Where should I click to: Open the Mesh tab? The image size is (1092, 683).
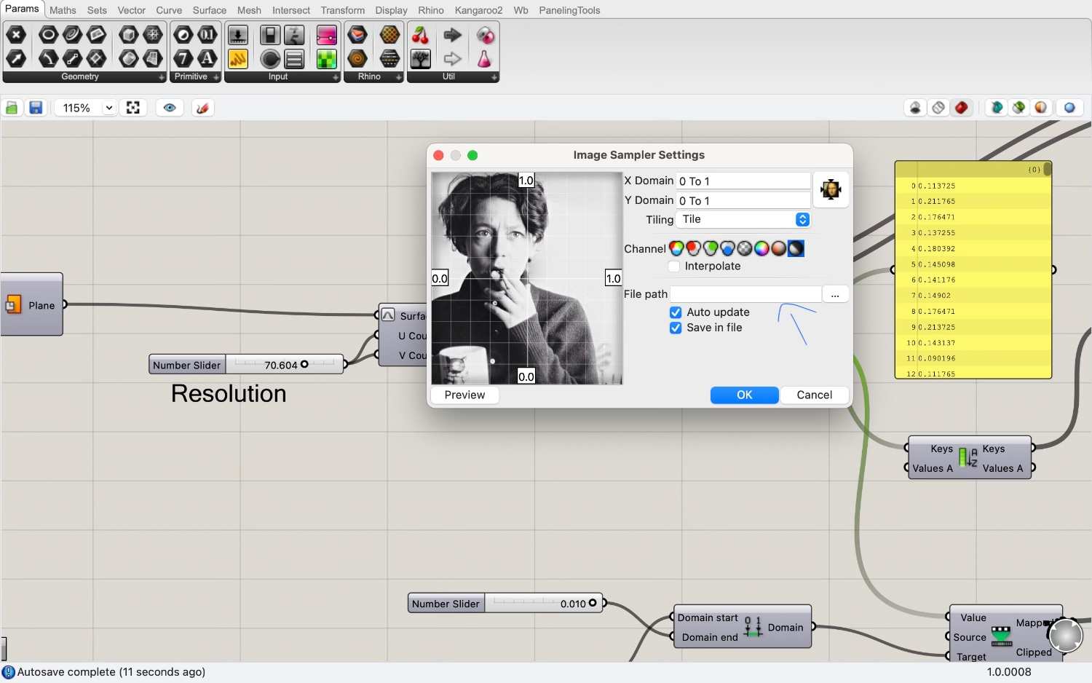249,10
